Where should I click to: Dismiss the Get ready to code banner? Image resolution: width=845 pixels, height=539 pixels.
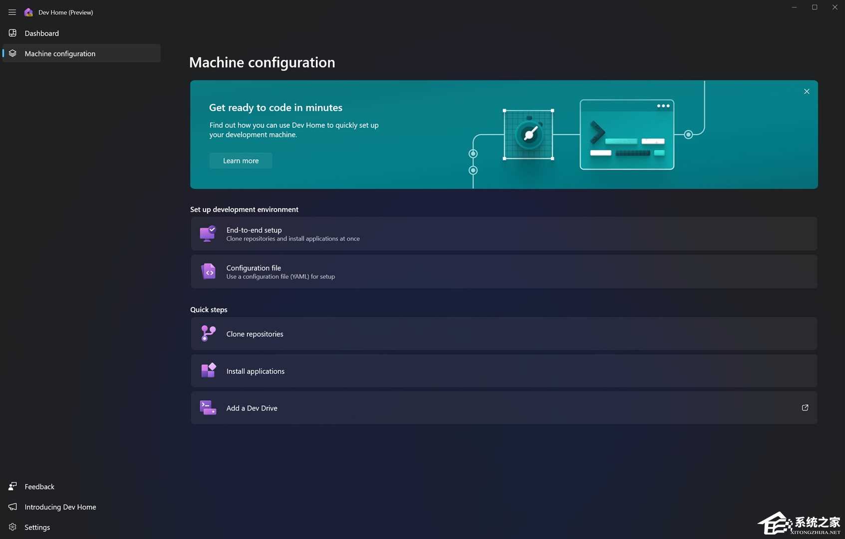tap(807, 91)
